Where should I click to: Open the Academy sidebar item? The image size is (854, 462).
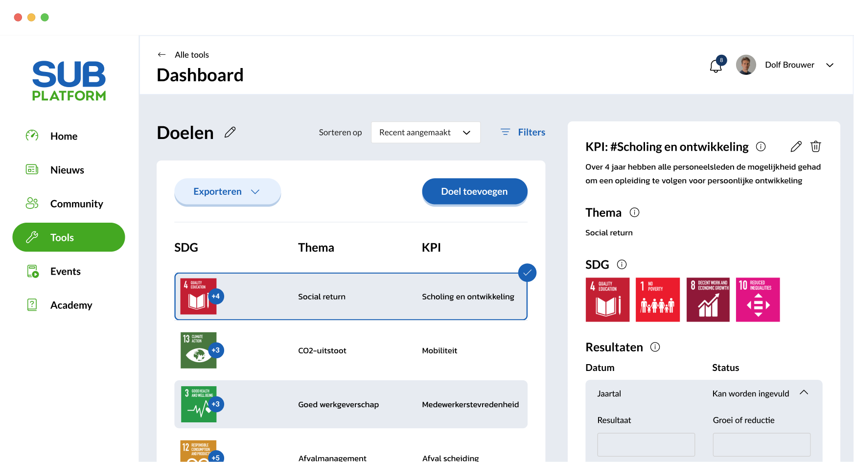(x=71, y=305)
